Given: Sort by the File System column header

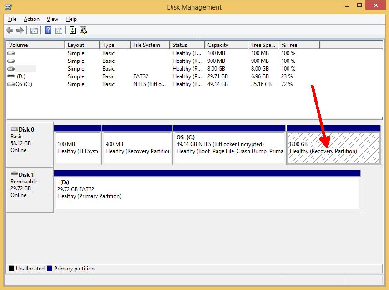Looking at the screenshot, I should point(150,45).
